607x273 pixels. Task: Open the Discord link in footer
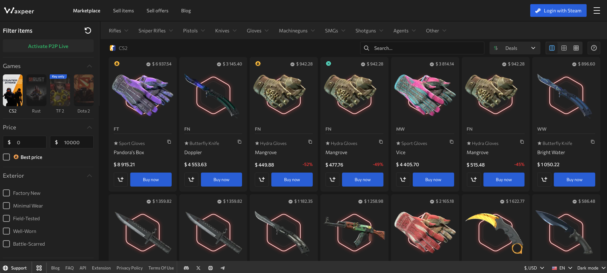click(186, 268)
